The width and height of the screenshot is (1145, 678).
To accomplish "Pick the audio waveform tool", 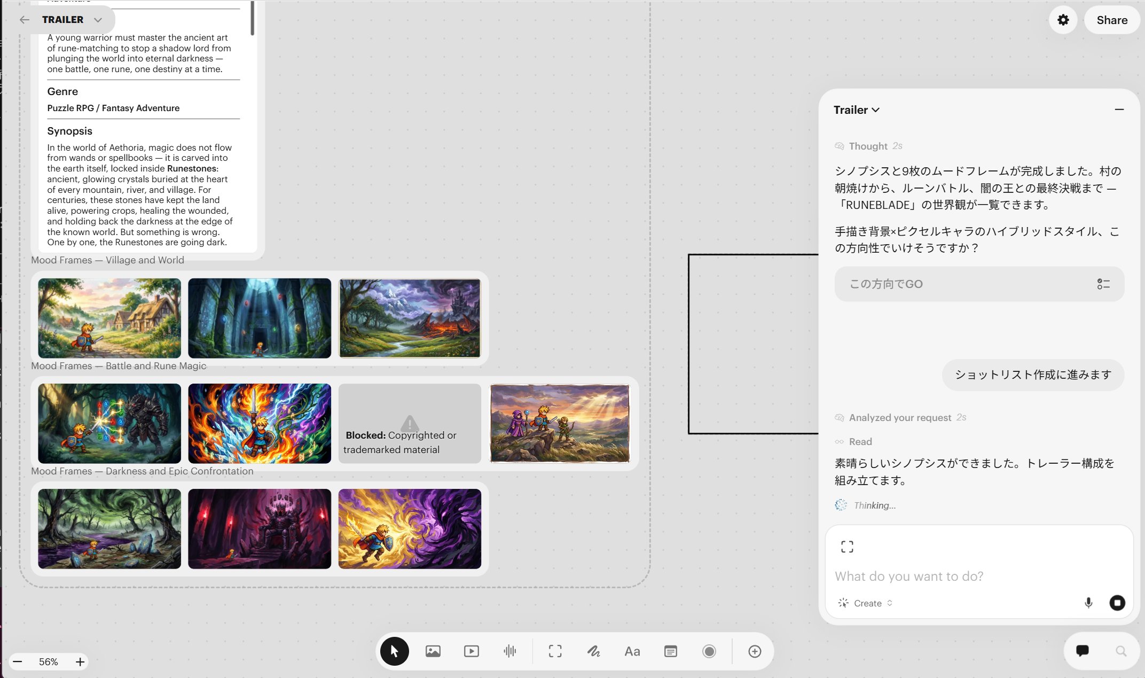I will pos(509,651).
